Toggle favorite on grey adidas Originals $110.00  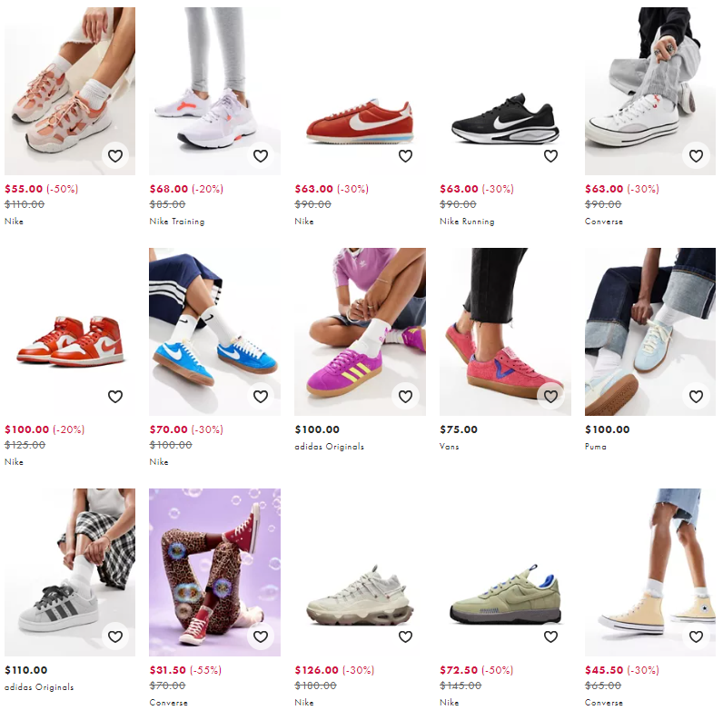click(x=115, y=636)
